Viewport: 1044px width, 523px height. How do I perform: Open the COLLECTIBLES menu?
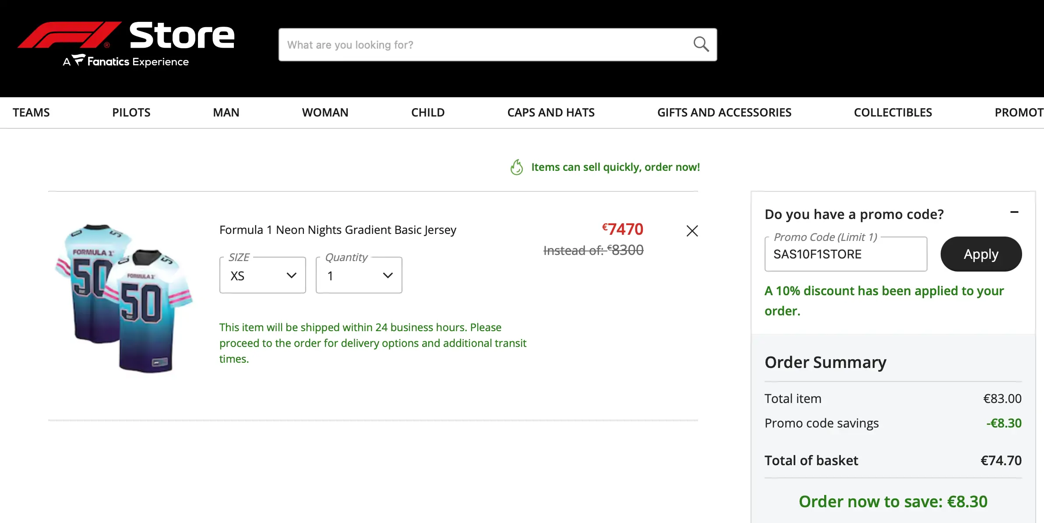(x=892, y=113)
